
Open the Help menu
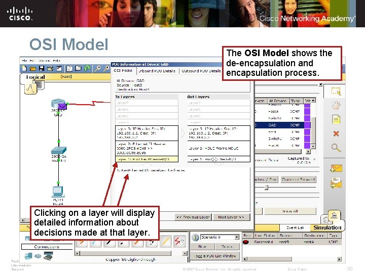click(x=57, y=61)
